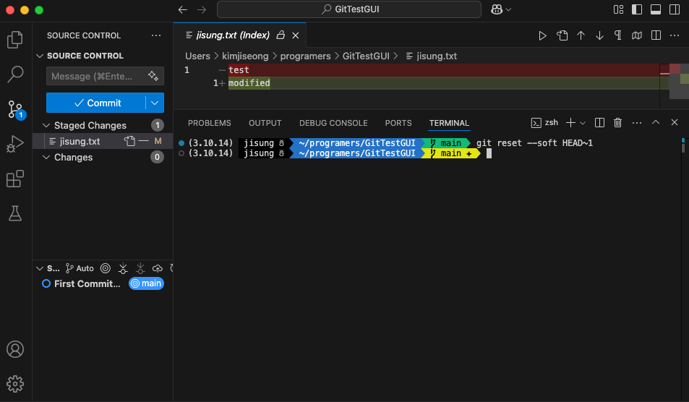Open the Extensions view
The width and height of the screenshot is (689, 402).
pyautogui.click(x=15, y=179)
